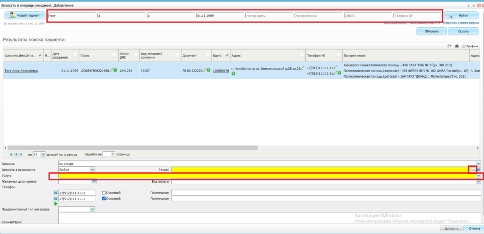Click the Новый пациент button
This screenshot has height=234, width=484.
pyautogui.click(x=25, y=16)
